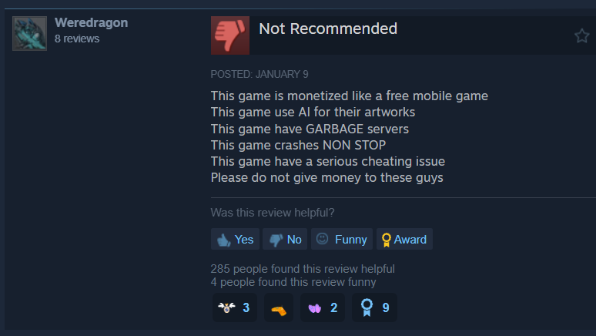This screenshot has width=596, height=336.
Task: Click the orange pointing-hand award badge
Action: [x=279, y=307]
